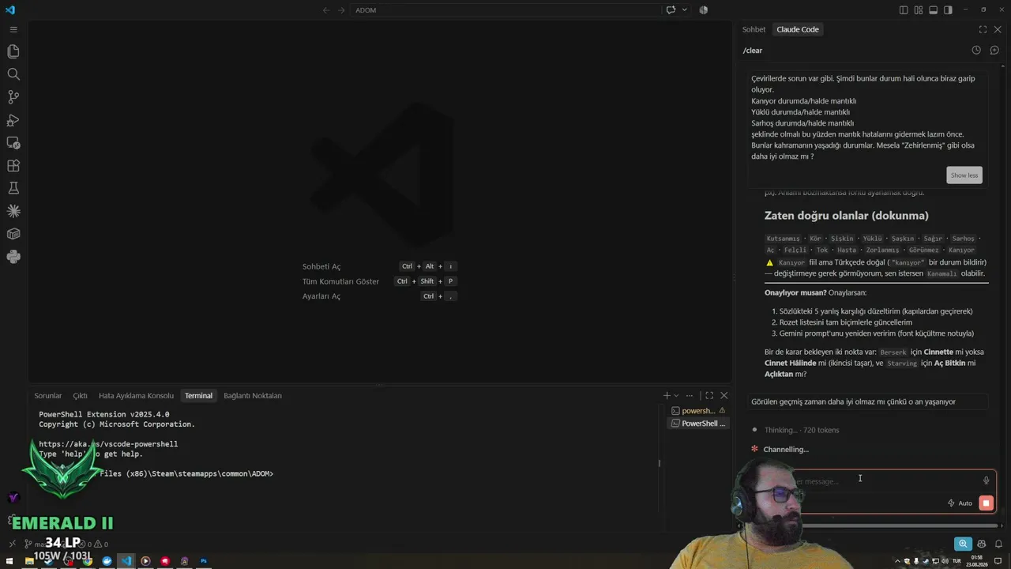Viewport: 1011px width, 569px height.
Task: Open the Remote Explorer view
Action: [x=13, y=143]
